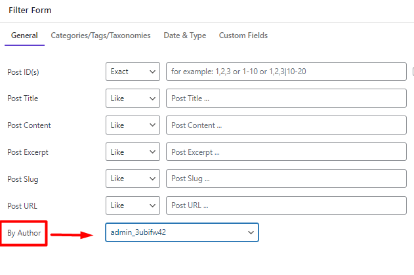The height and width of the screenshot is (275, 414).
Task: Open the Categories/Tags/Taxonomies tab
Action: pos(100,35)
